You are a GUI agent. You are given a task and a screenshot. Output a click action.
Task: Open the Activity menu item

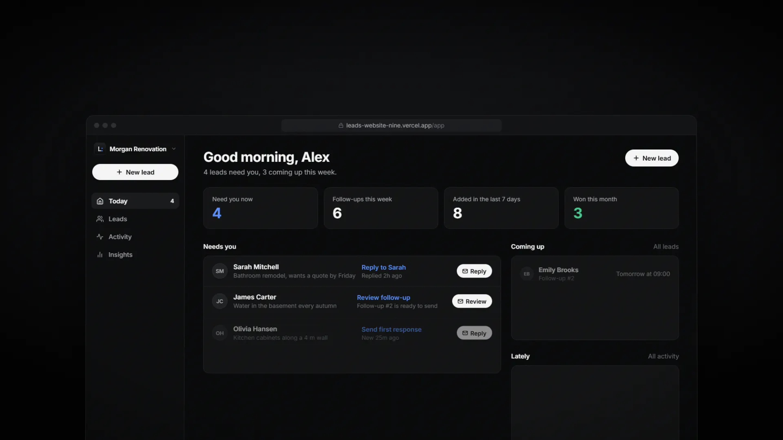135,237
